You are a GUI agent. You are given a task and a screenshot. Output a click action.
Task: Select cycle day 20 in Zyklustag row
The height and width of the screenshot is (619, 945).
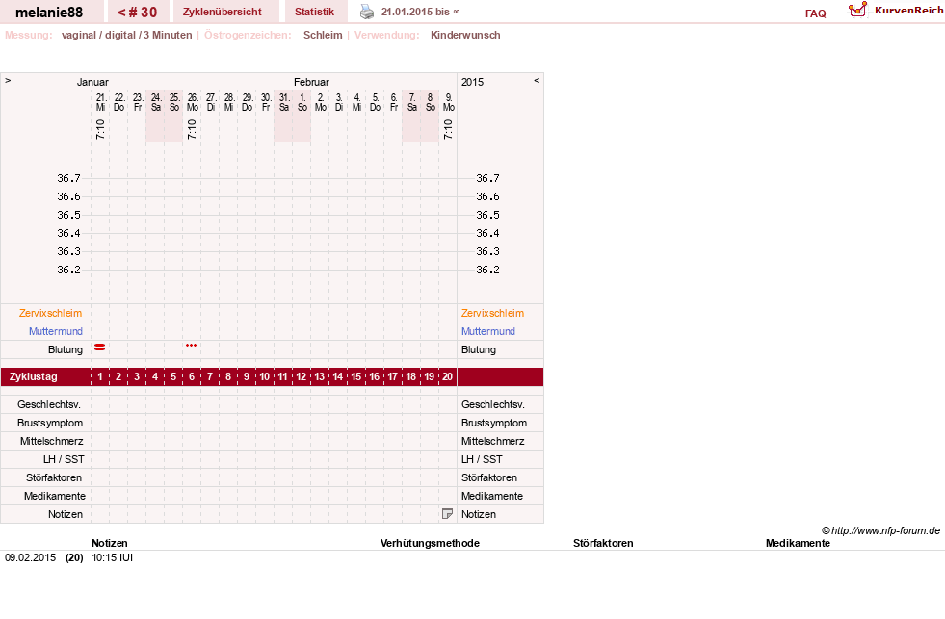(x=447, y=377)
